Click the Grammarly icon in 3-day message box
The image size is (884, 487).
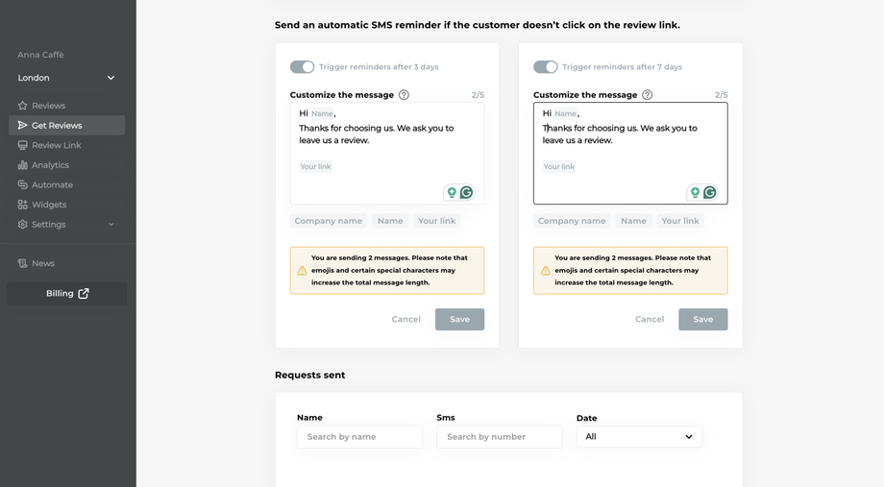pos(467,192)
